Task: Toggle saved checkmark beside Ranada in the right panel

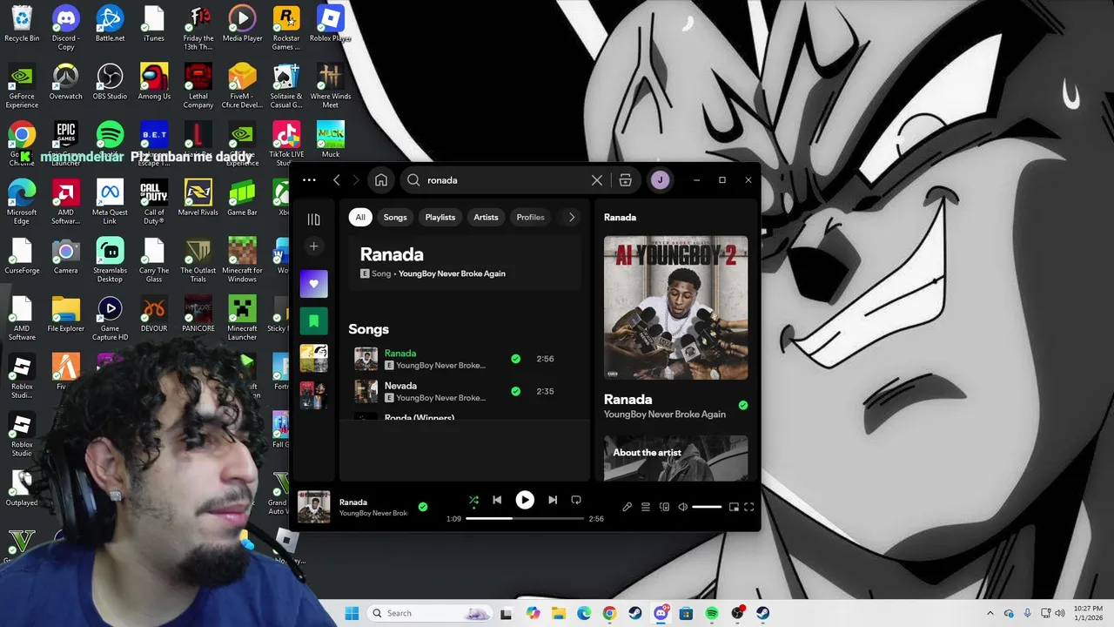Action: pos(742,405)
